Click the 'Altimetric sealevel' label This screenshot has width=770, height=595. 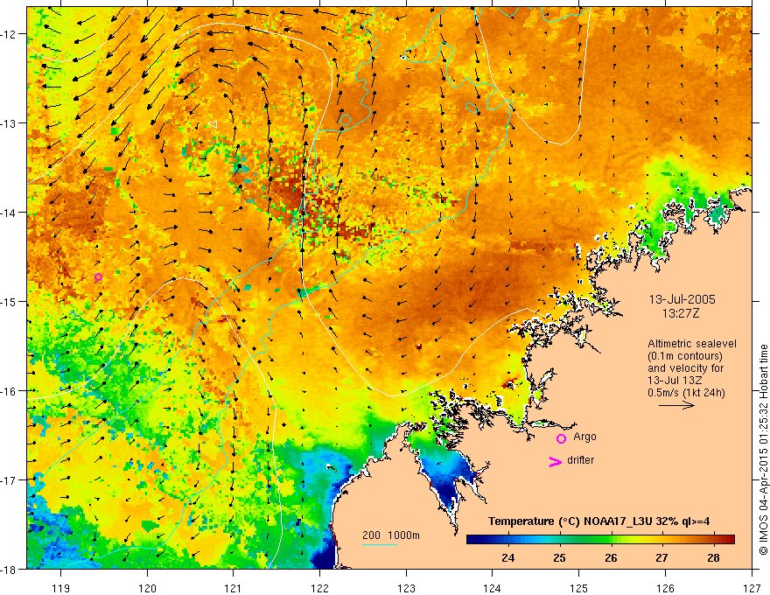point(692,344)
